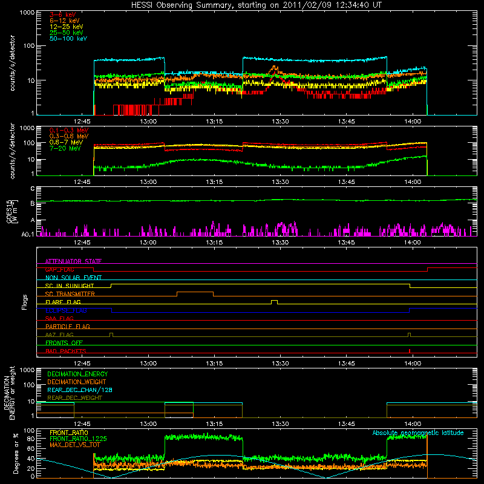Select the 25-50 keV legend label
This screenshot has height=484, width=484.
67,33
